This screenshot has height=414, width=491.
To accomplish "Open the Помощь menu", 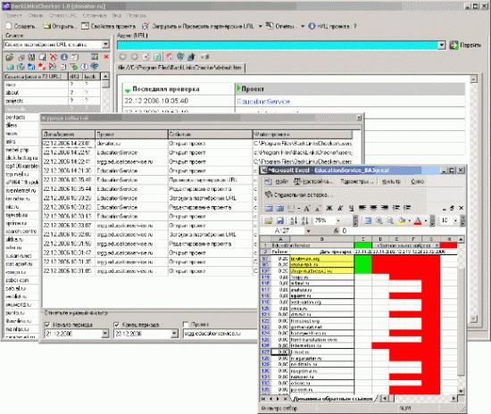I will click(137, 15).
